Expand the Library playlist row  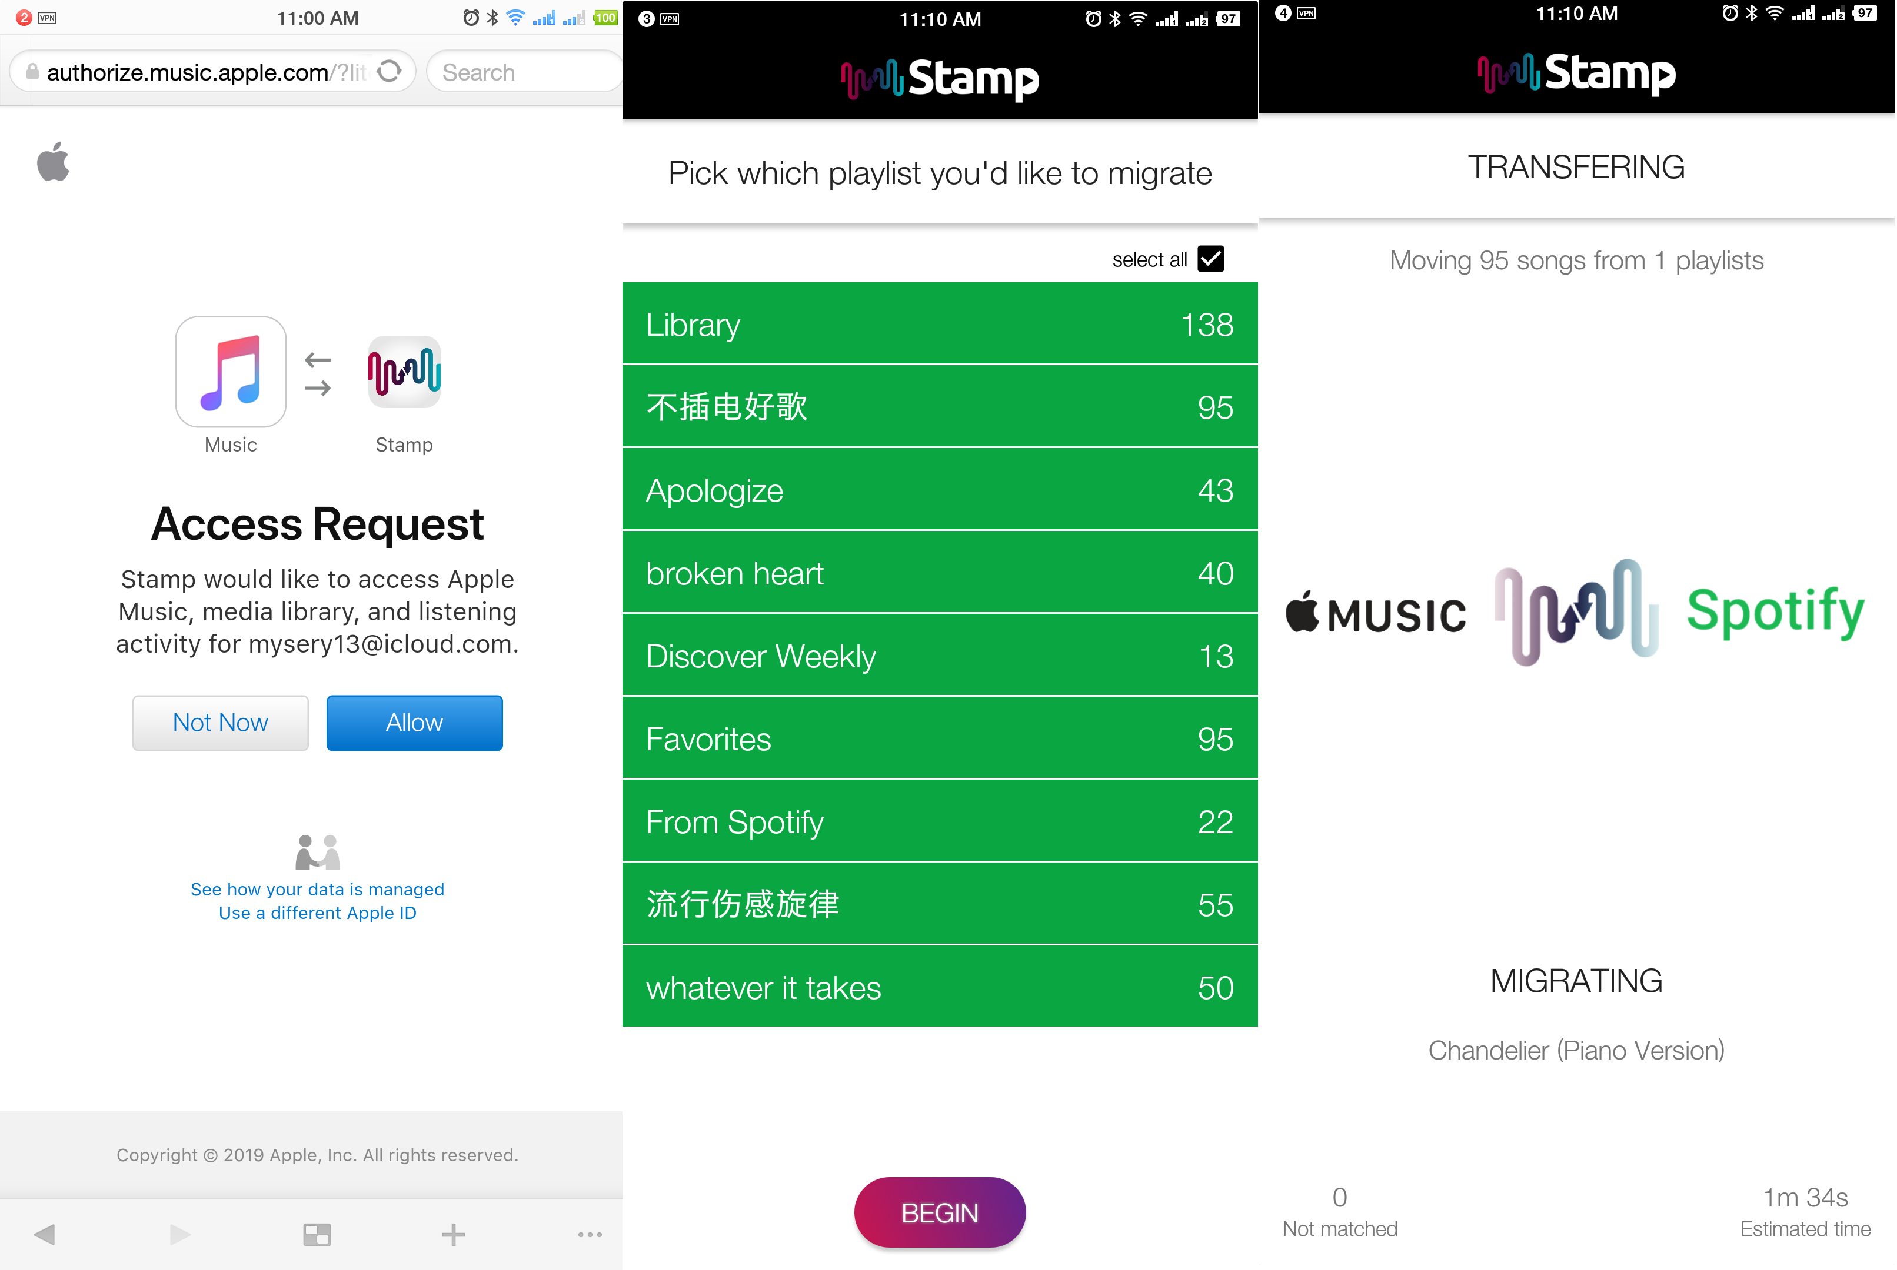[940, 325]
